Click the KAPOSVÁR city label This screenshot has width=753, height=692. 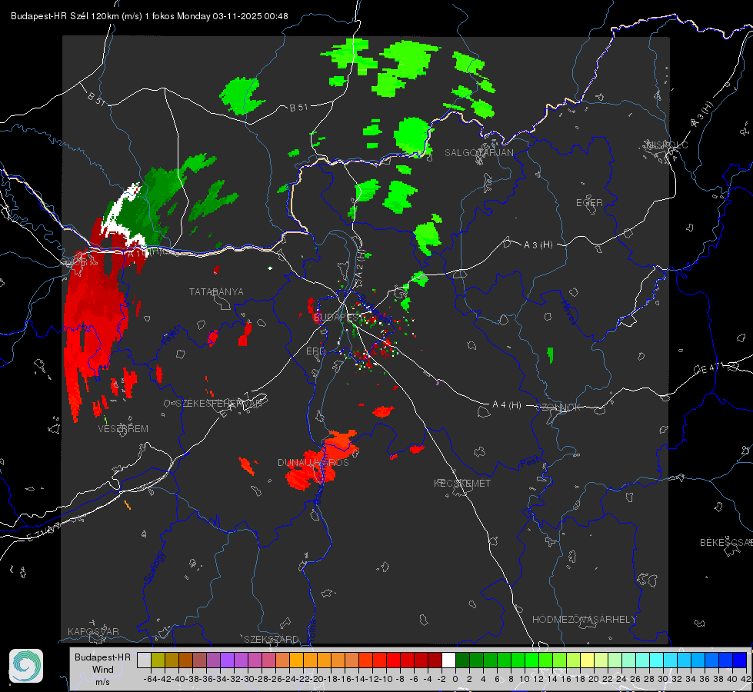click(x=93, y=631)
